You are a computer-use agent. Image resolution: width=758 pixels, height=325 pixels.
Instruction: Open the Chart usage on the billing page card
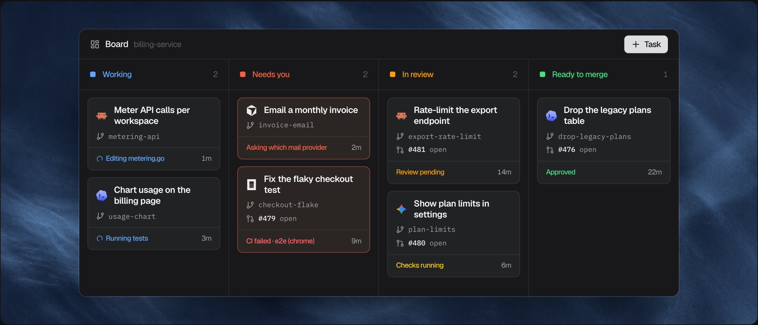[154, 214]
